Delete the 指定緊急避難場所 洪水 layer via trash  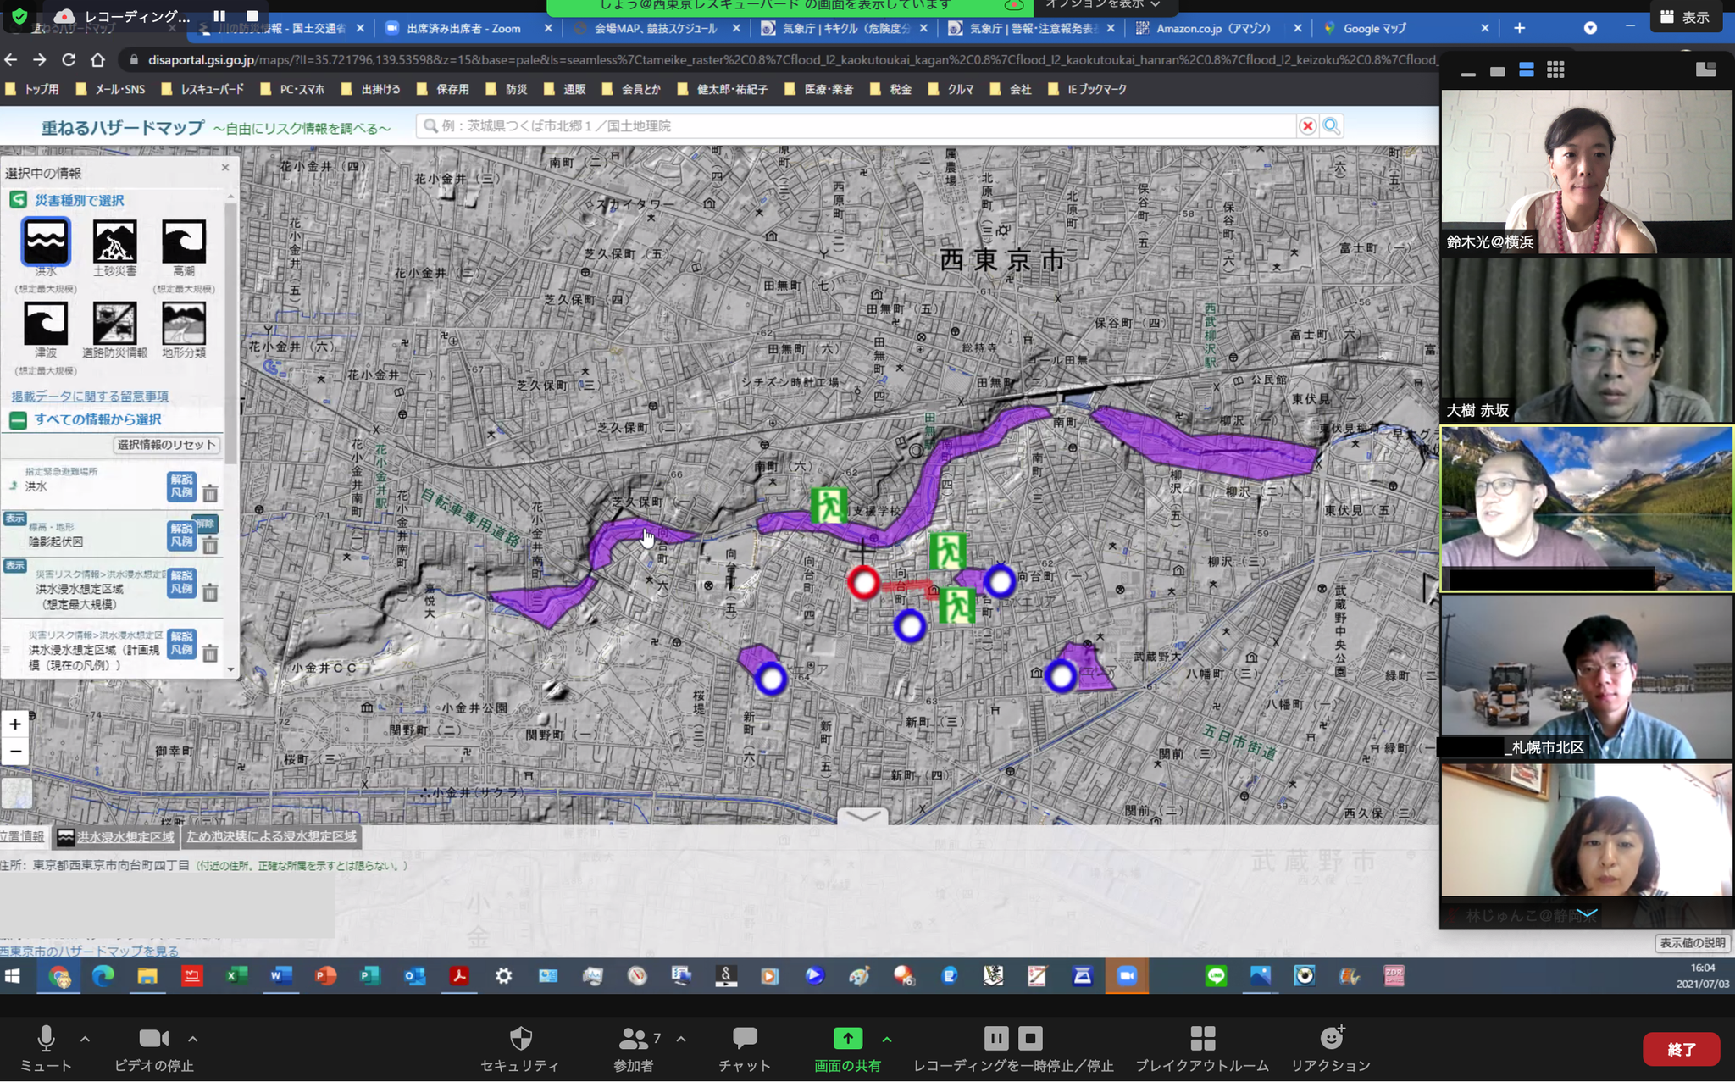pos(210,493)
